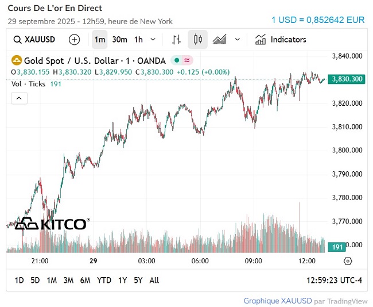
Task: Select the area chart style icon
Action: (x=219, y=40)
